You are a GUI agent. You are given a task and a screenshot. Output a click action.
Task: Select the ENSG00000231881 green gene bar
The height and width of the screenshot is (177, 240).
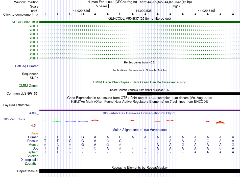point(139,22)
